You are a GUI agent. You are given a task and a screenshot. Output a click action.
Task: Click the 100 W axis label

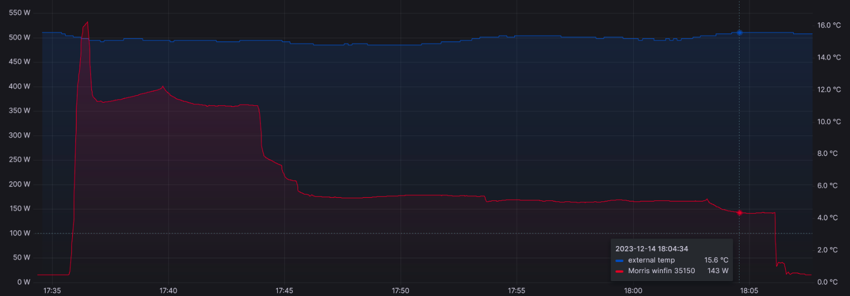click(x=20, y=233)
